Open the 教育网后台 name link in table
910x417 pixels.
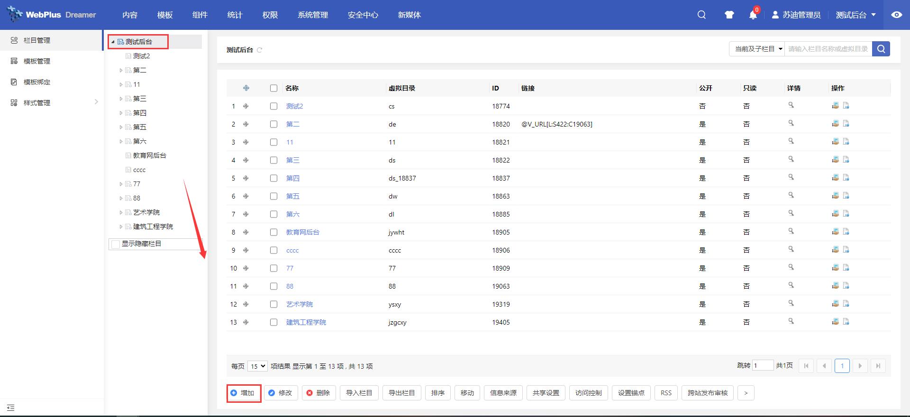pos(303,232)
